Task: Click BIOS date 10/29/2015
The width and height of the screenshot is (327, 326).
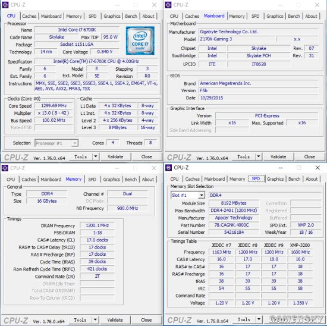Action: pos(259,98)
